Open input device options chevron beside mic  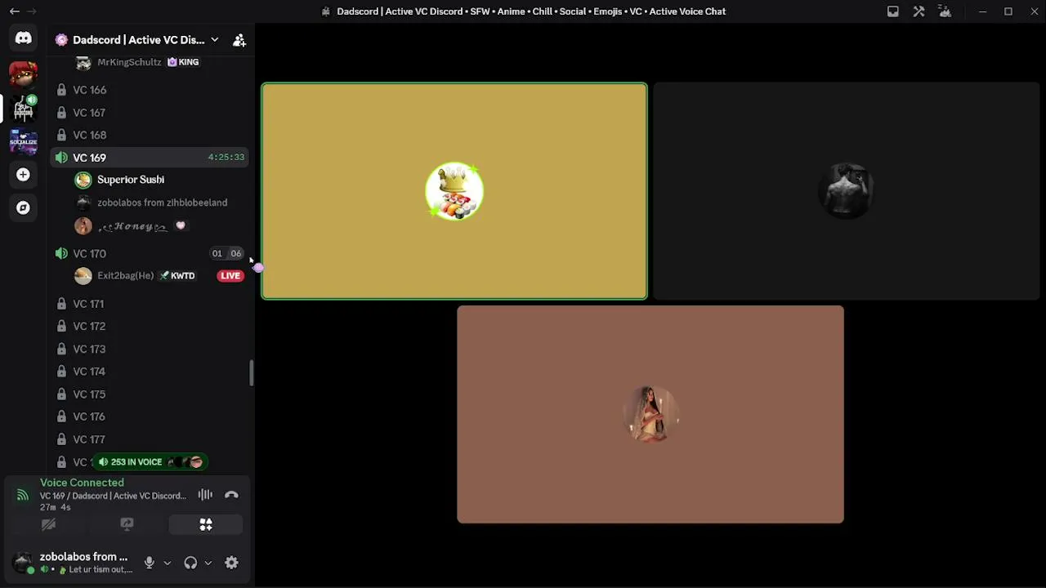(167, 563)
